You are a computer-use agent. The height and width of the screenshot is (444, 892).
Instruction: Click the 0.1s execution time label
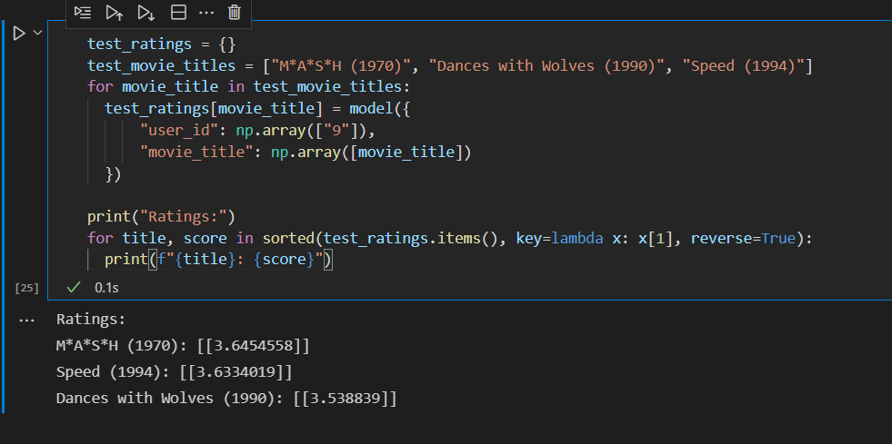tap(106, 288)
